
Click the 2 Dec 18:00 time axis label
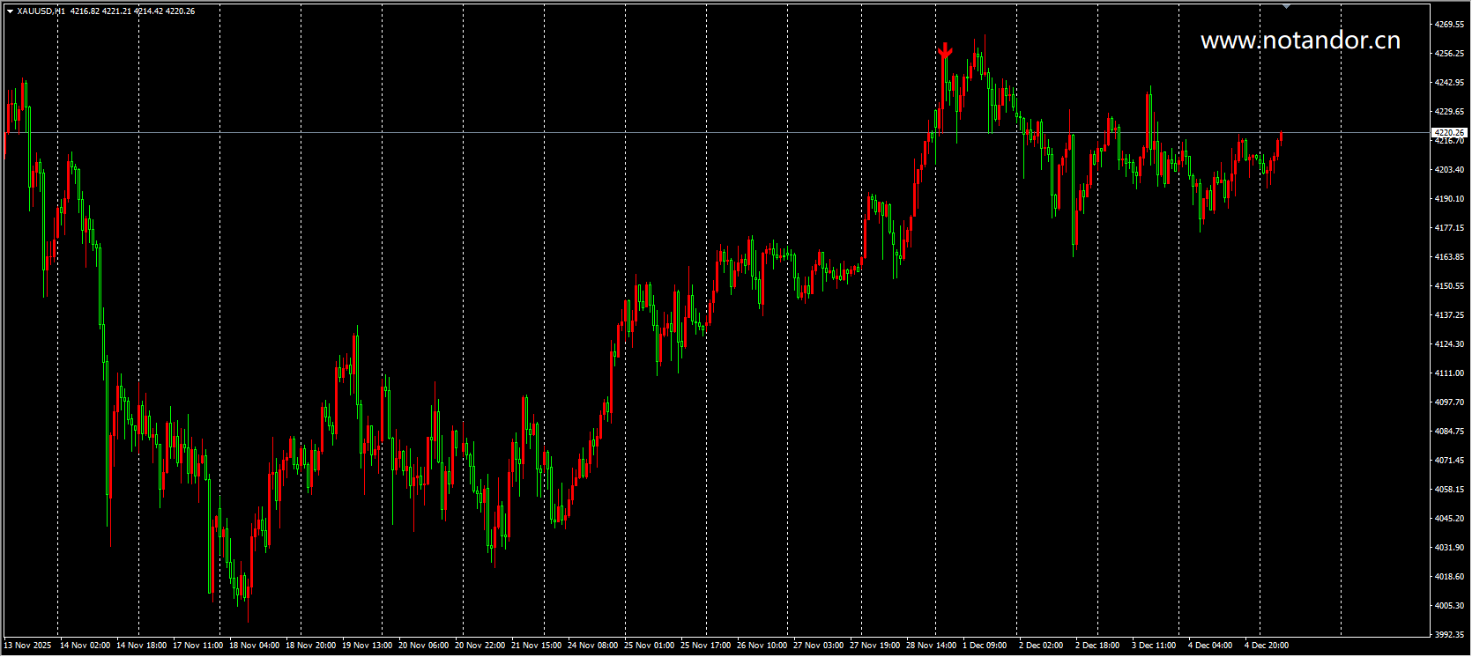point(1097,646)
